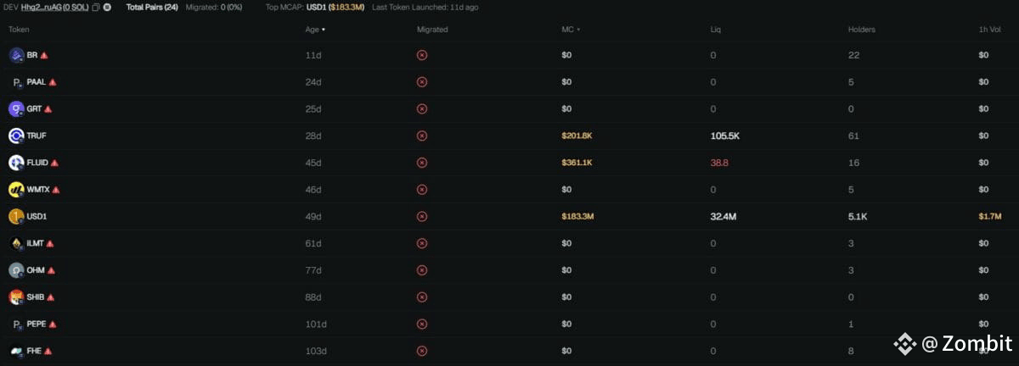Screen dimensions: 1019x366
Task: Click the warning icon next to GRT
Action: tap(48, 109)
